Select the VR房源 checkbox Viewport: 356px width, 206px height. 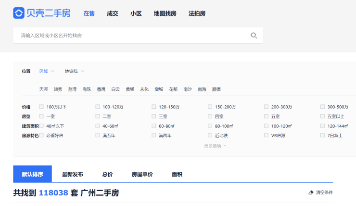(x=267, y=135)
